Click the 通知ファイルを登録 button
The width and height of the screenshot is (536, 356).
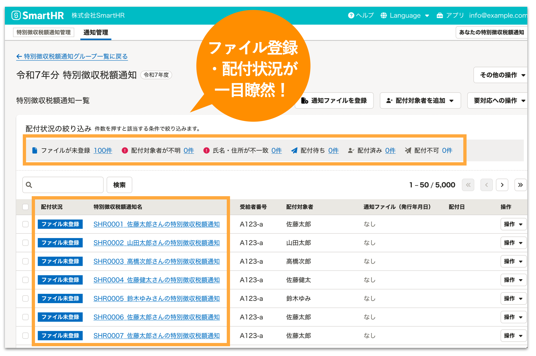[334, 100]
